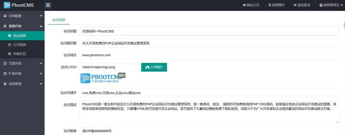
Task: Click the trash icon beside 清理缓存
Action: click(269, 5)
